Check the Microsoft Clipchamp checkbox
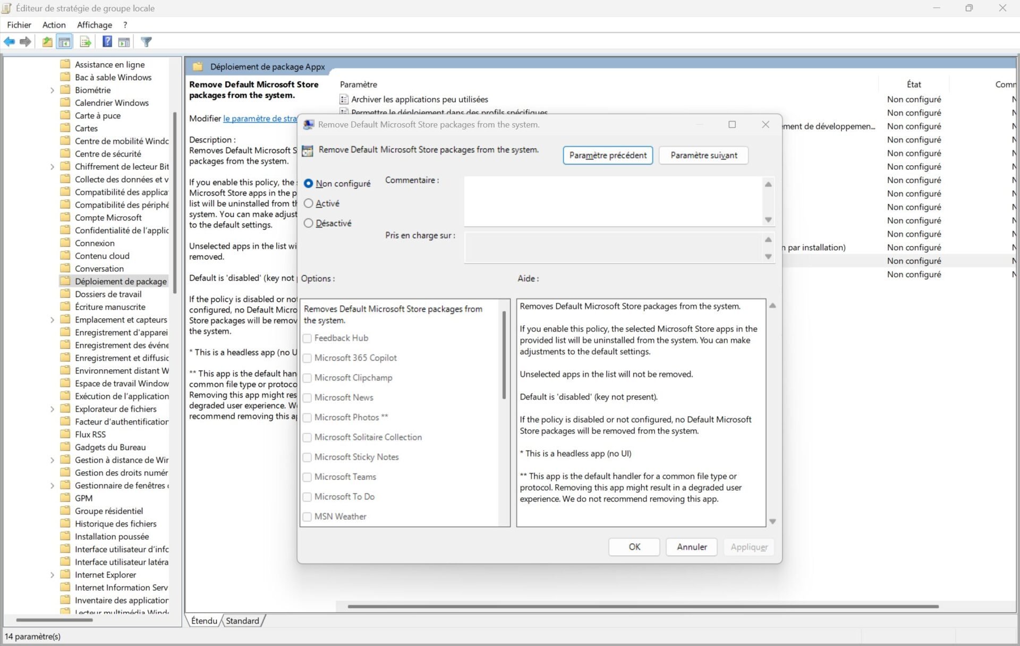 (307, 378)
